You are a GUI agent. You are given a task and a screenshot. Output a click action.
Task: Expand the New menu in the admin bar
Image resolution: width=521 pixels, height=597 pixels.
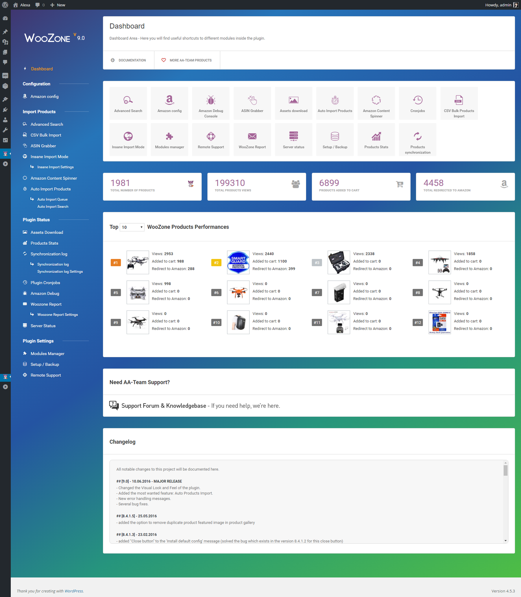click(x=57, y=5)
